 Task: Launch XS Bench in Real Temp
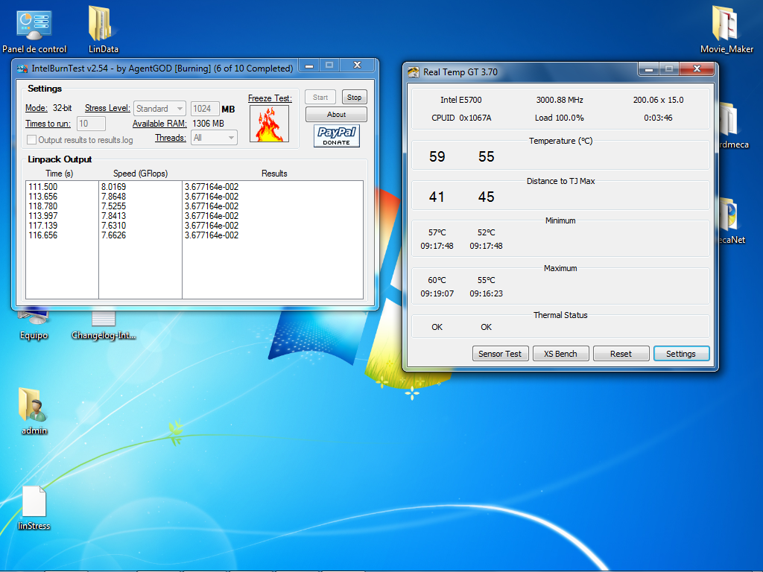tap(560, 354)
